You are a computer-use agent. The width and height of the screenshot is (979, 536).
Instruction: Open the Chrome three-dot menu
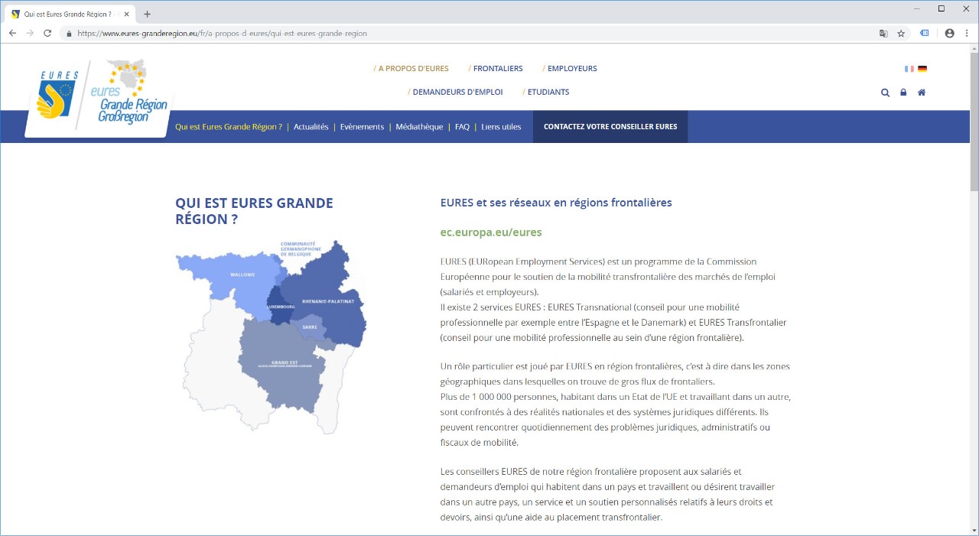coord(965,34)
